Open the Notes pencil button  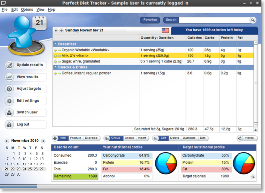[247, 138]
